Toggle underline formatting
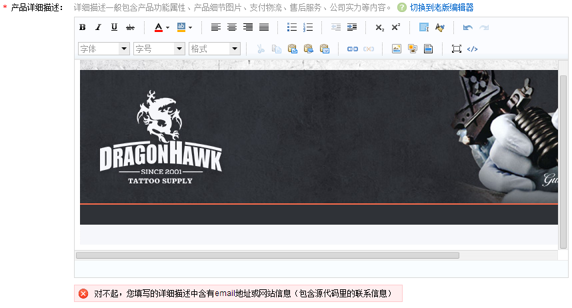 pos(114,27)
